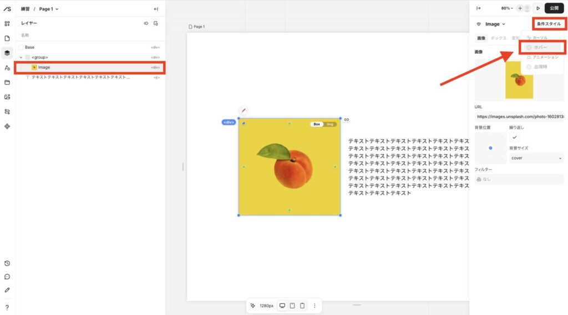Switch to the ボックス tab
Screen dimensions: 568x315
498,38
